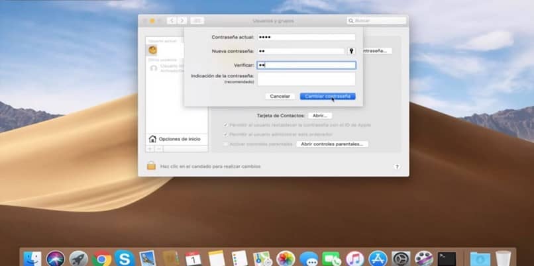Open the Trash in the dock
This screenshot has height=266, width=534.
[x=503, y=259]
